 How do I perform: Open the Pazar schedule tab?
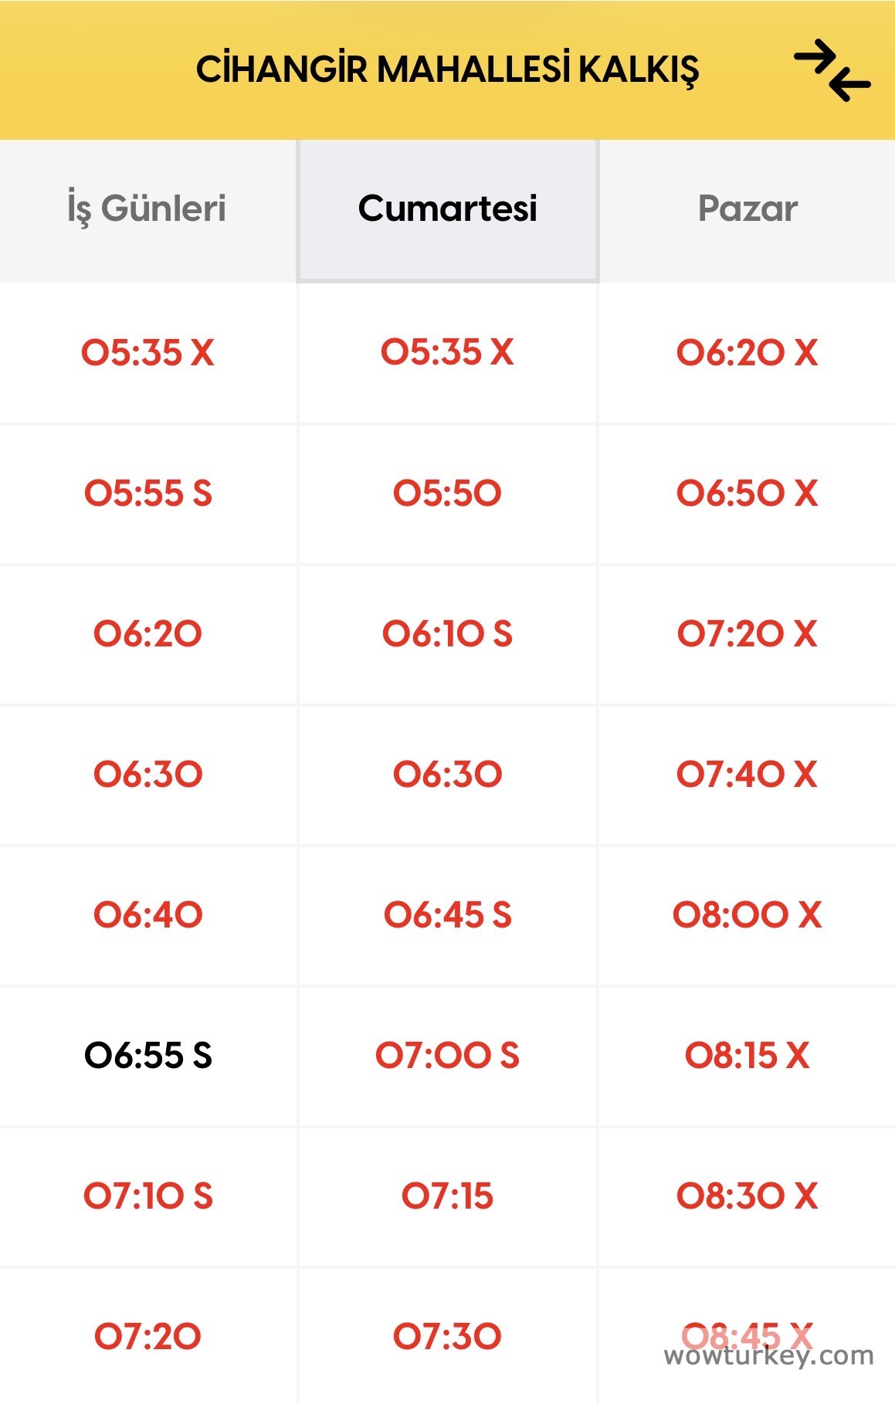[748, 209]
